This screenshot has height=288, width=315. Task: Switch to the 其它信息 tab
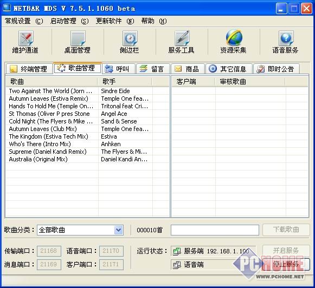229,69
